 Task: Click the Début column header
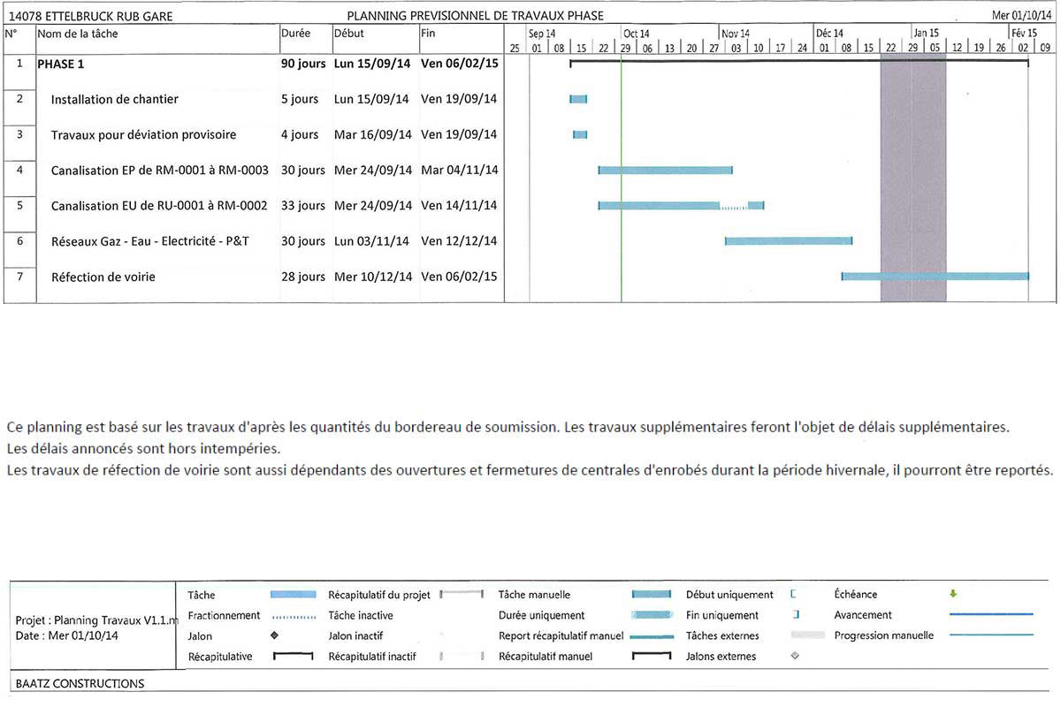coord(348,34)
